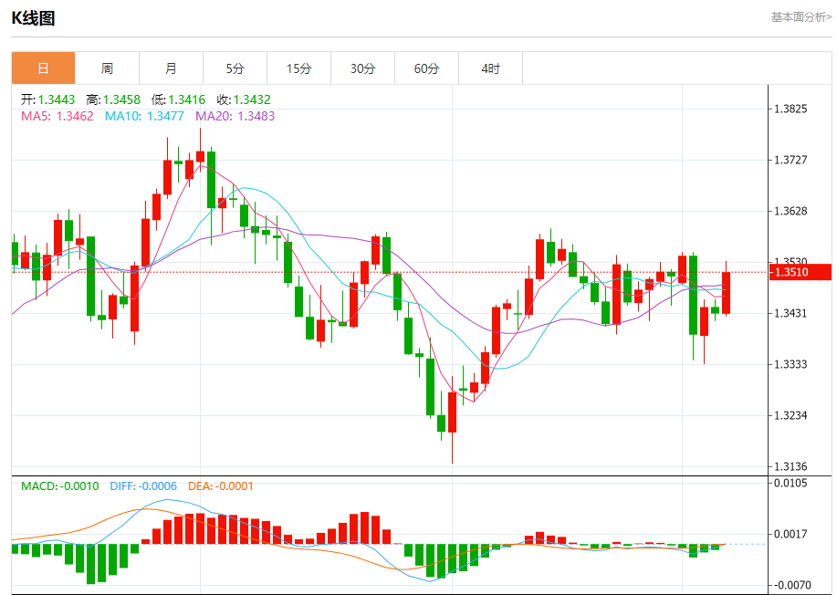Select the 30分 interval tab
The image size is (837, 595).
click(362, 68)
